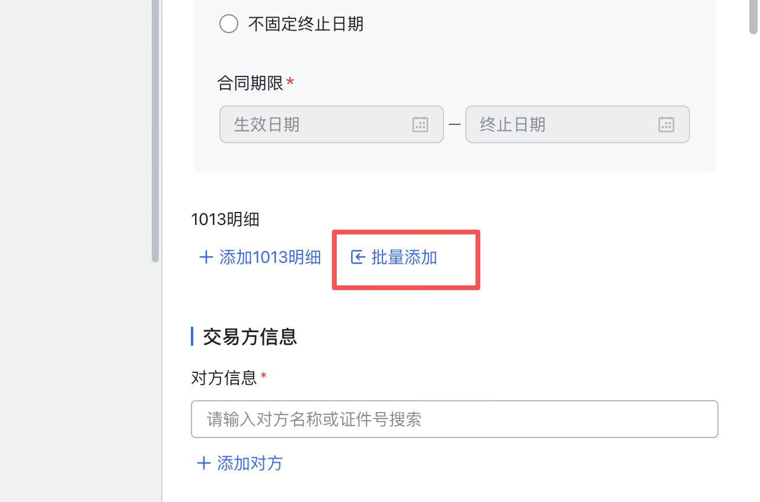Click the calendar icon inside the end date box
760x502 pixels.
tap(666, 124)
